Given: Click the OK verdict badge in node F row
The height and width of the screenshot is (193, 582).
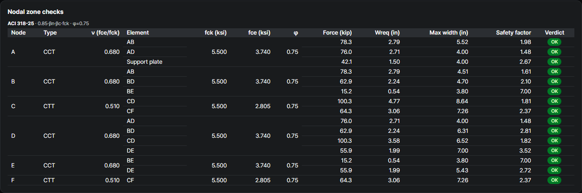Looking at the screenshot, I should pos(554,180).
